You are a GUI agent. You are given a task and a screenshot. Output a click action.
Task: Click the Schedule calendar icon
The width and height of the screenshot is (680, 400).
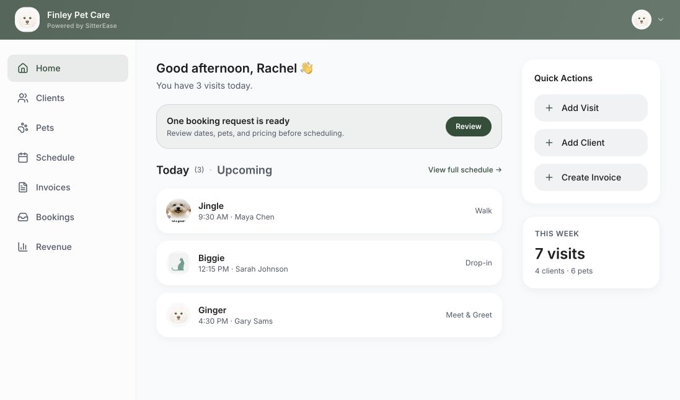(x=23, y=158)
